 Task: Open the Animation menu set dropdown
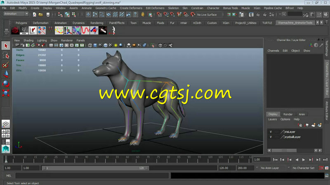pos(16,14)
